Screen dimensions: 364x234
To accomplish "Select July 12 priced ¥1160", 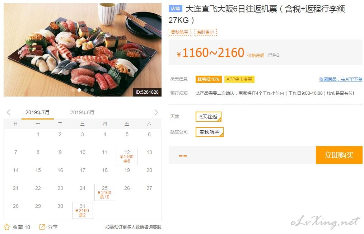I will pos(127,156).
